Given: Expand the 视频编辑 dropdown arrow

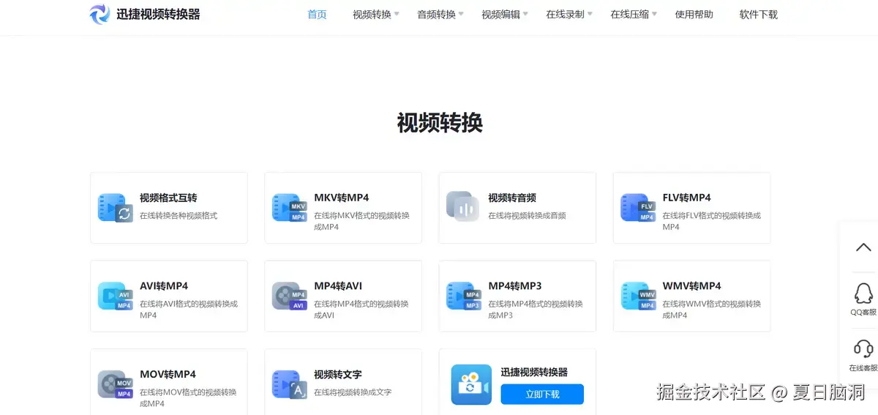Looking at the screenshot, I should pos(525,14).
